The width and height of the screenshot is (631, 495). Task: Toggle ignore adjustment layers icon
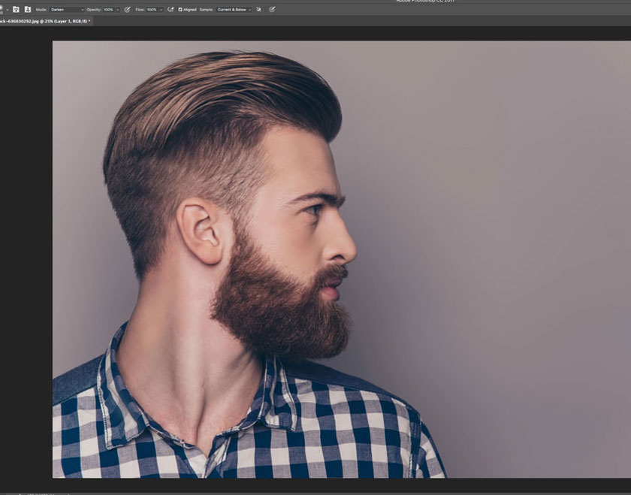[x=258, y=9]
